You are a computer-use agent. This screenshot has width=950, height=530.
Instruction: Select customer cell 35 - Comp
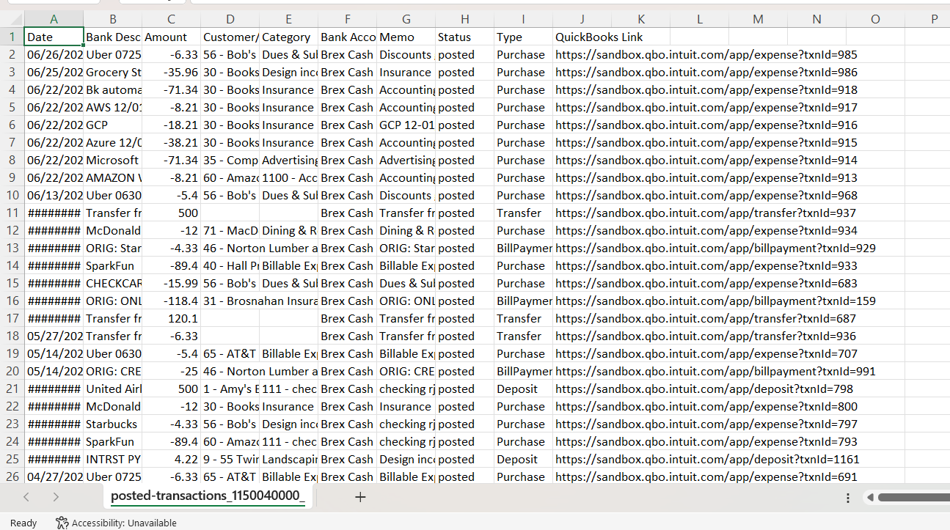click(x=230, y=160)
